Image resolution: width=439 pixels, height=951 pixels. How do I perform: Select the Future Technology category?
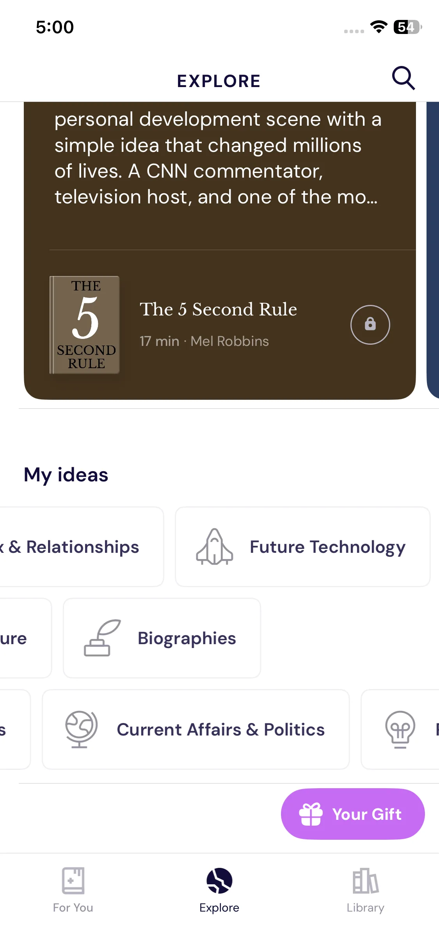[x=327, y=547]
